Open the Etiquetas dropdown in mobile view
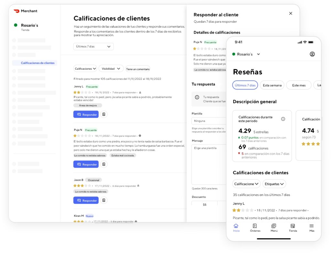Viewport: 331px width, 255px height. [274, 184]
